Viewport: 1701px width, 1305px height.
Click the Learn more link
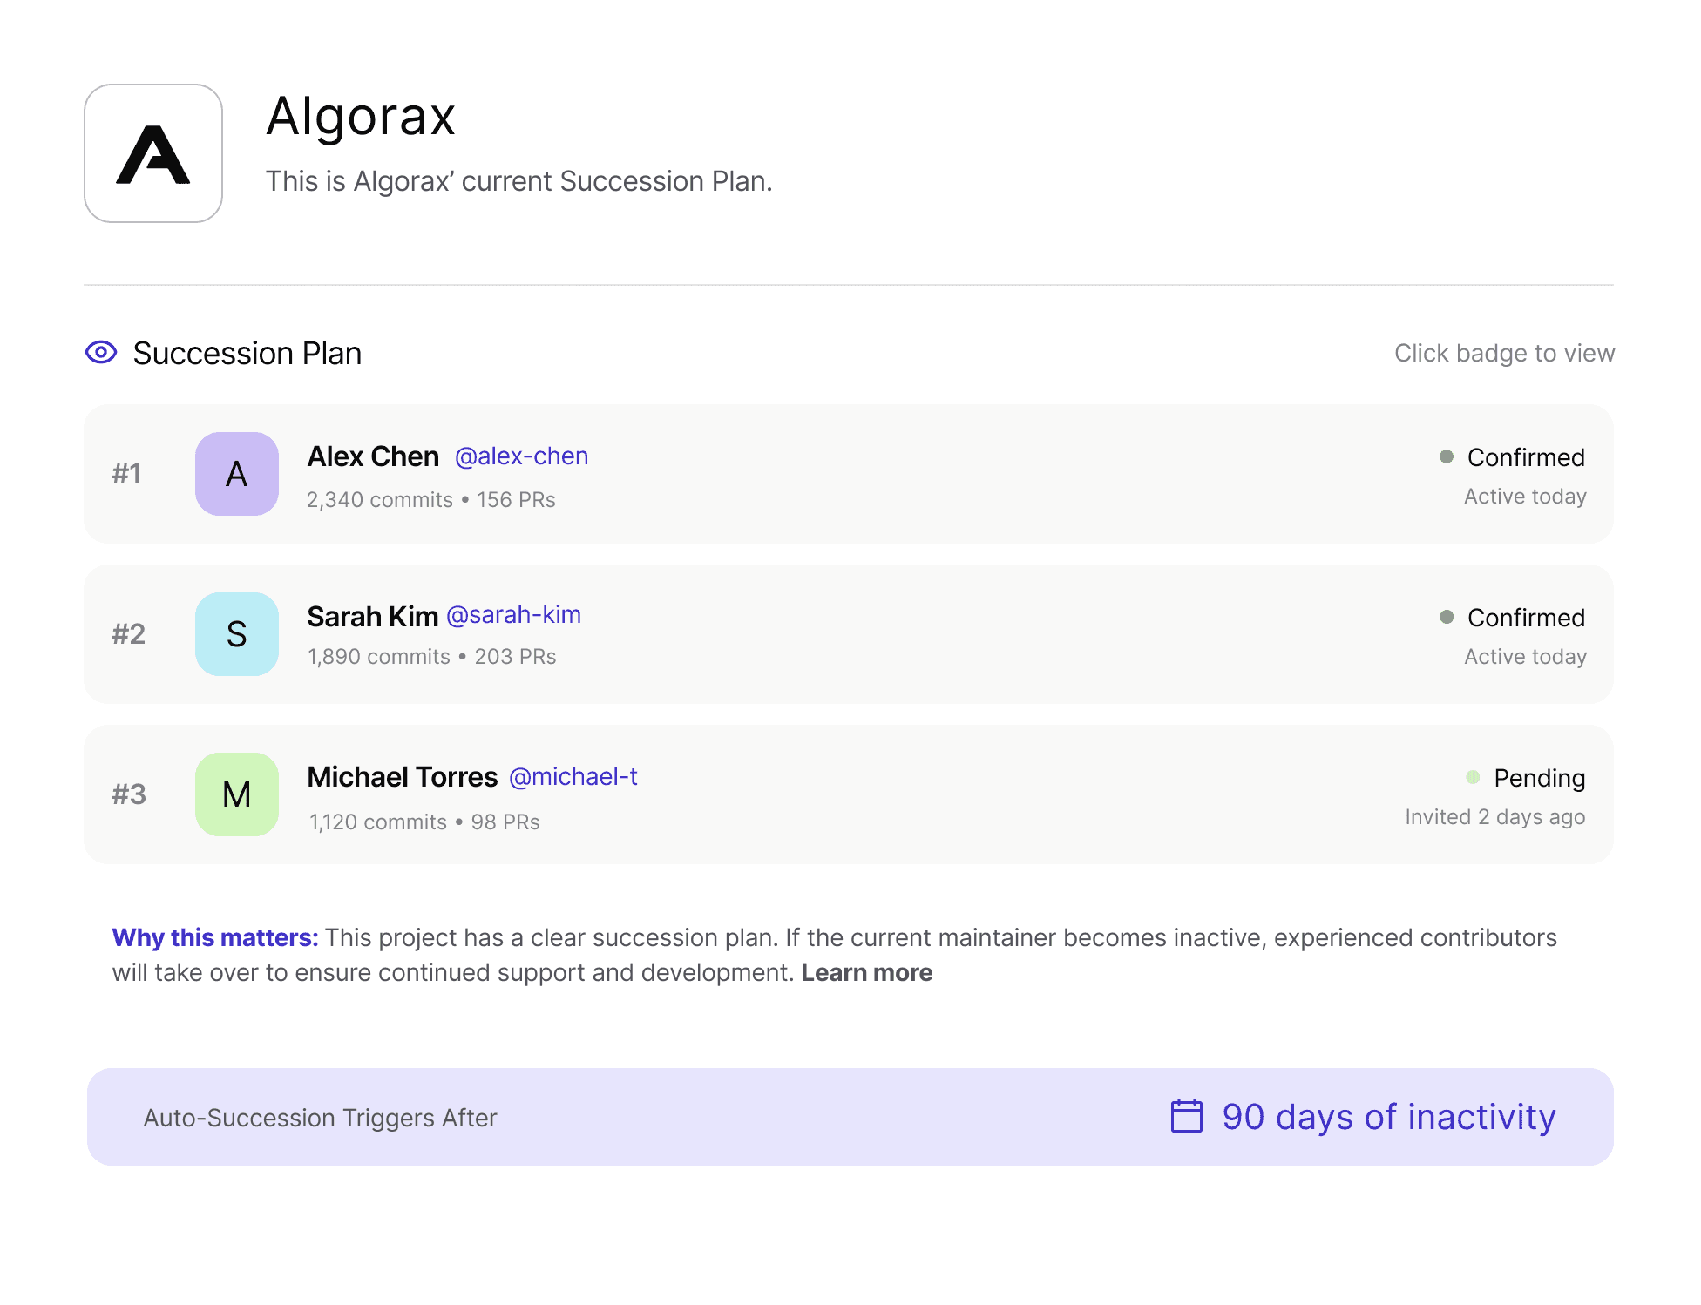pyautogui.click(x=866, y=972)
